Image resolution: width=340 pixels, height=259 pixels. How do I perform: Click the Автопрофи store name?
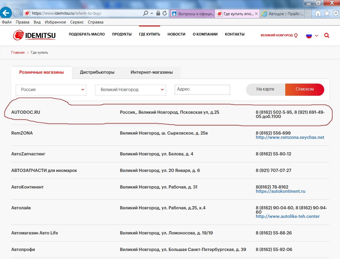23,249
